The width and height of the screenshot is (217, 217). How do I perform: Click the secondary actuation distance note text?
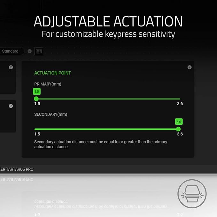tap(101, 144)
